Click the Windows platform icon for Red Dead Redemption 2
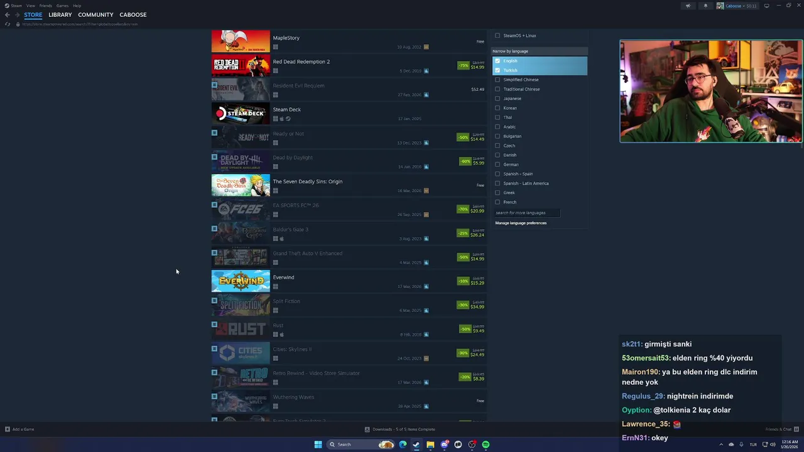The width and height of the screenshot is (804, 452). click(275, 71)
